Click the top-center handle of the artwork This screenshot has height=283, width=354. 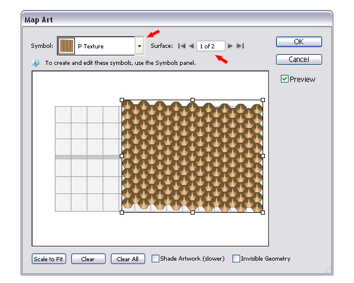(x=192, y=100)
